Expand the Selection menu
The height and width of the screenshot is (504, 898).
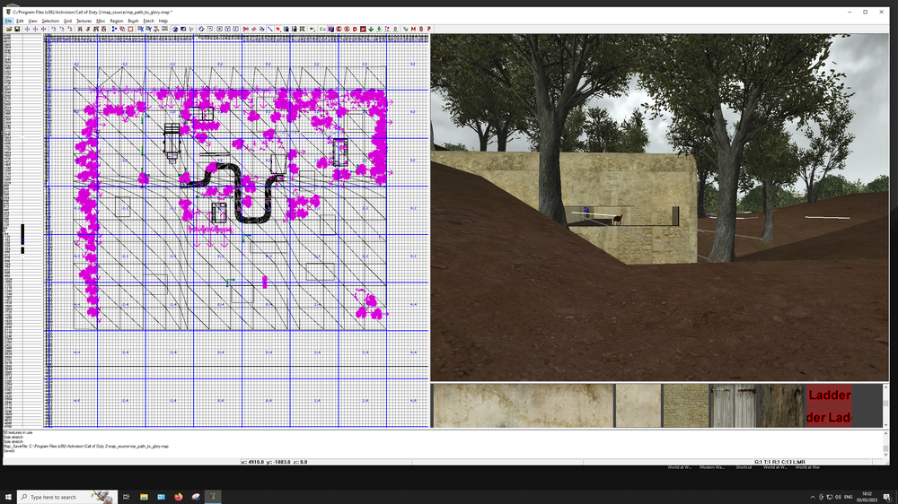pyautogui.click(x=50, y=21)
